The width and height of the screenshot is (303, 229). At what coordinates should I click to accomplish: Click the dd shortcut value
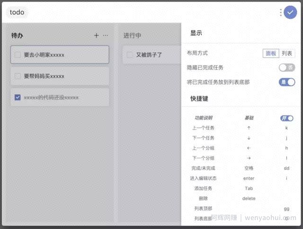286,168
